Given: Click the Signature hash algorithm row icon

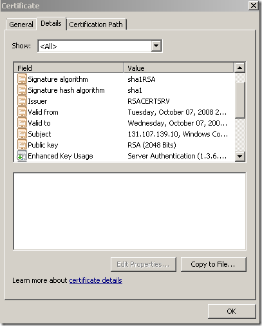Looking at the screenshot, I should [22, 90].
